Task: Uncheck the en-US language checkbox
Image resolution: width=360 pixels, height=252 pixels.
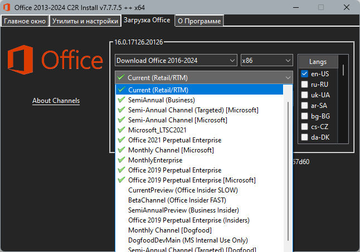Action: coord(304,74)
